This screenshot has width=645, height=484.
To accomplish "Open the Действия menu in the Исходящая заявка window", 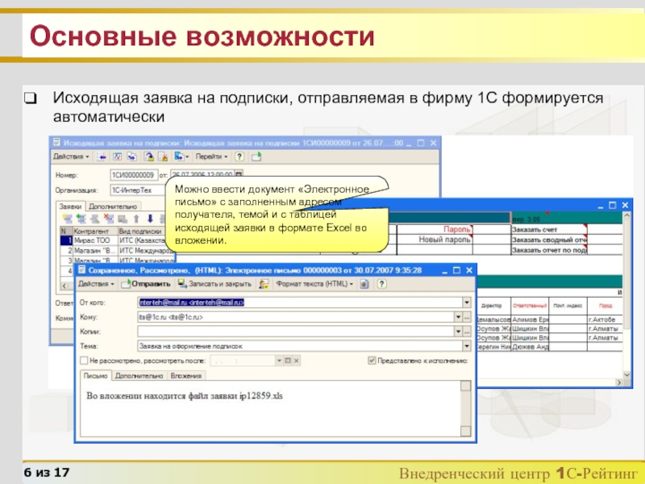I will 71,156.
